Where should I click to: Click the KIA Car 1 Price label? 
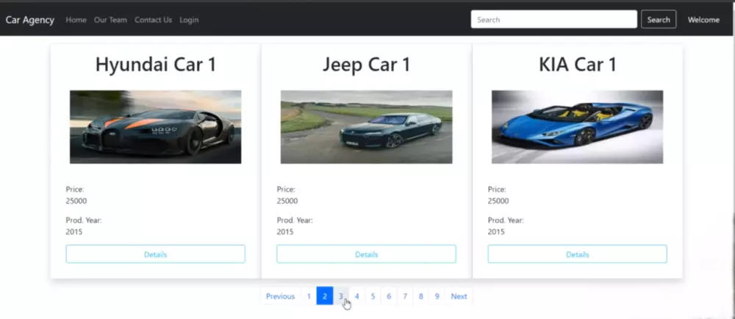[x=497, y=189]
